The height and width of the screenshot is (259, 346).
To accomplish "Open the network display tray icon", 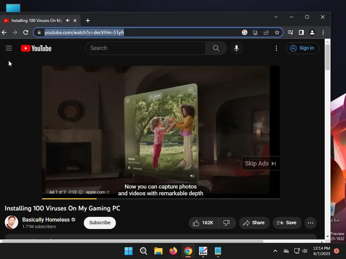I will [x=297, y=251].
